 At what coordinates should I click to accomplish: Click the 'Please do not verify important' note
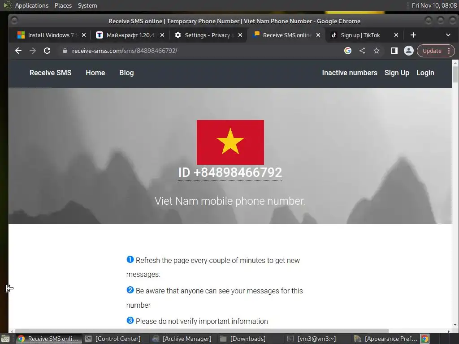197,321
